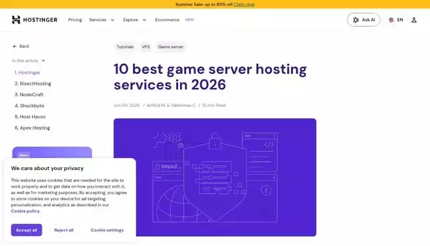Collapse the In this article section

point(28,60)
